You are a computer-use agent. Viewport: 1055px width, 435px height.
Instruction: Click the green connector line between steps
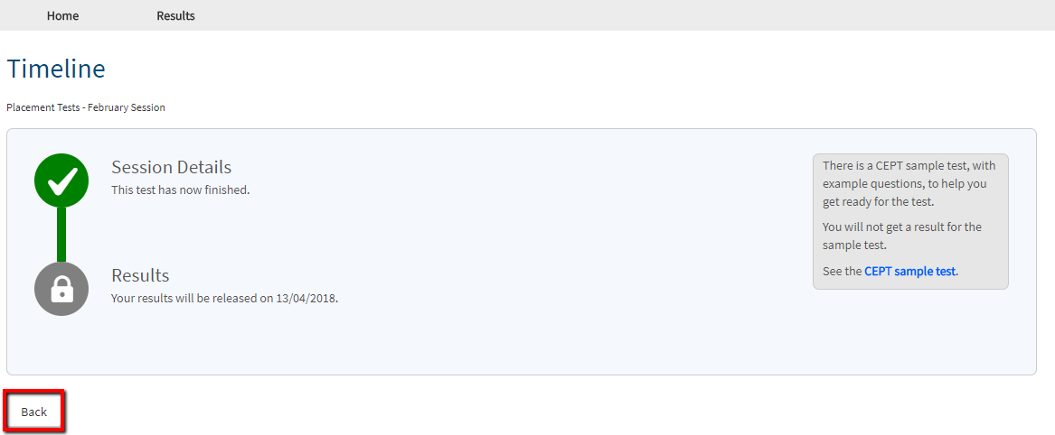pyautogui.click(x=61, y=235)
